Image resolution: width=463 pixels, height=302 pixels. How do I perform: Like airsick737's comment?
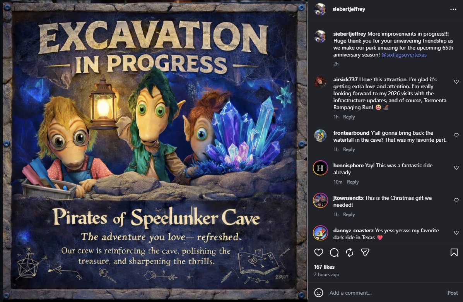pos(456,82)
